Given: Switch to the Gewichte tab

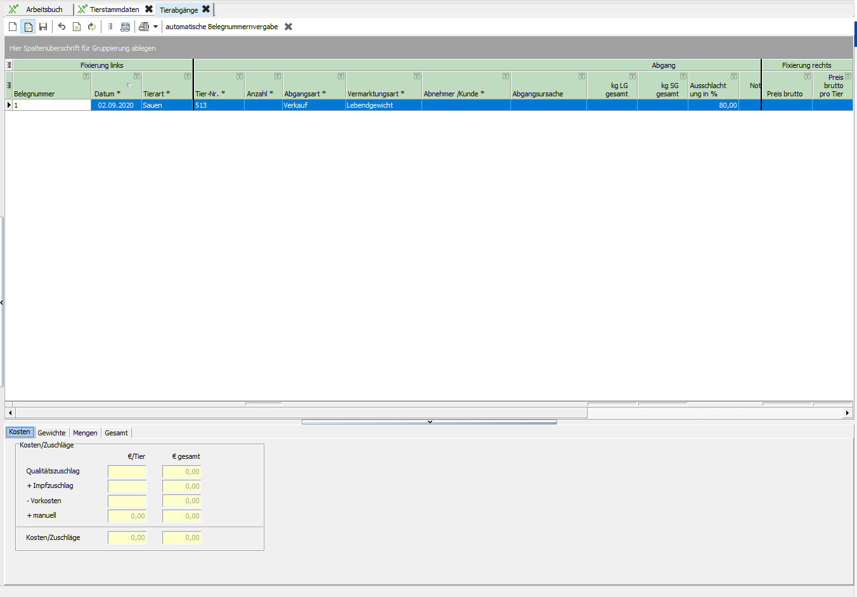Looking at the screenshot, I should click(x=51, y=433).
